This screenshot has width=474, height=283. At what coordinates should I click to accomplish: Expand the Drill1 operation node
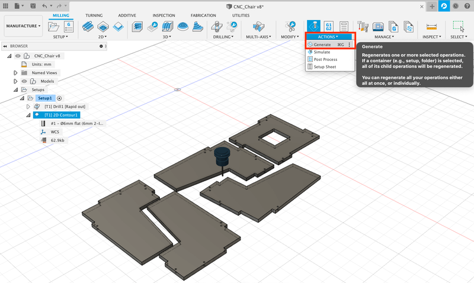tap(28, 107)
